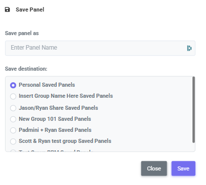
Task: Select Personal Saved Panels radio button
Action: [13, 85]
